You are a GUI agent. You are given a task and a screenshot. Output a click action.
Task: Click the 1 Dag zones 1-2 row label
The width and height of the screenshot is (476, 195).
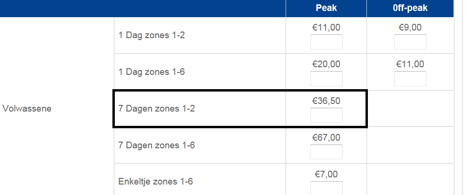coord(152,35)
